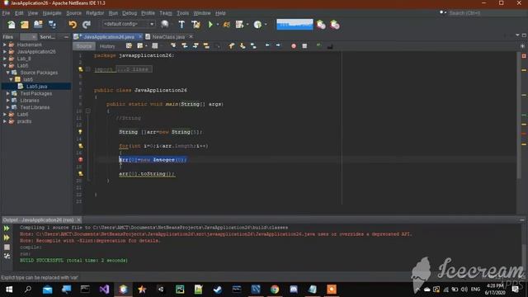The image size is (528, 297).
Task: Switch to NewClass.java editor tab
Action: click(x=168, y=36)
